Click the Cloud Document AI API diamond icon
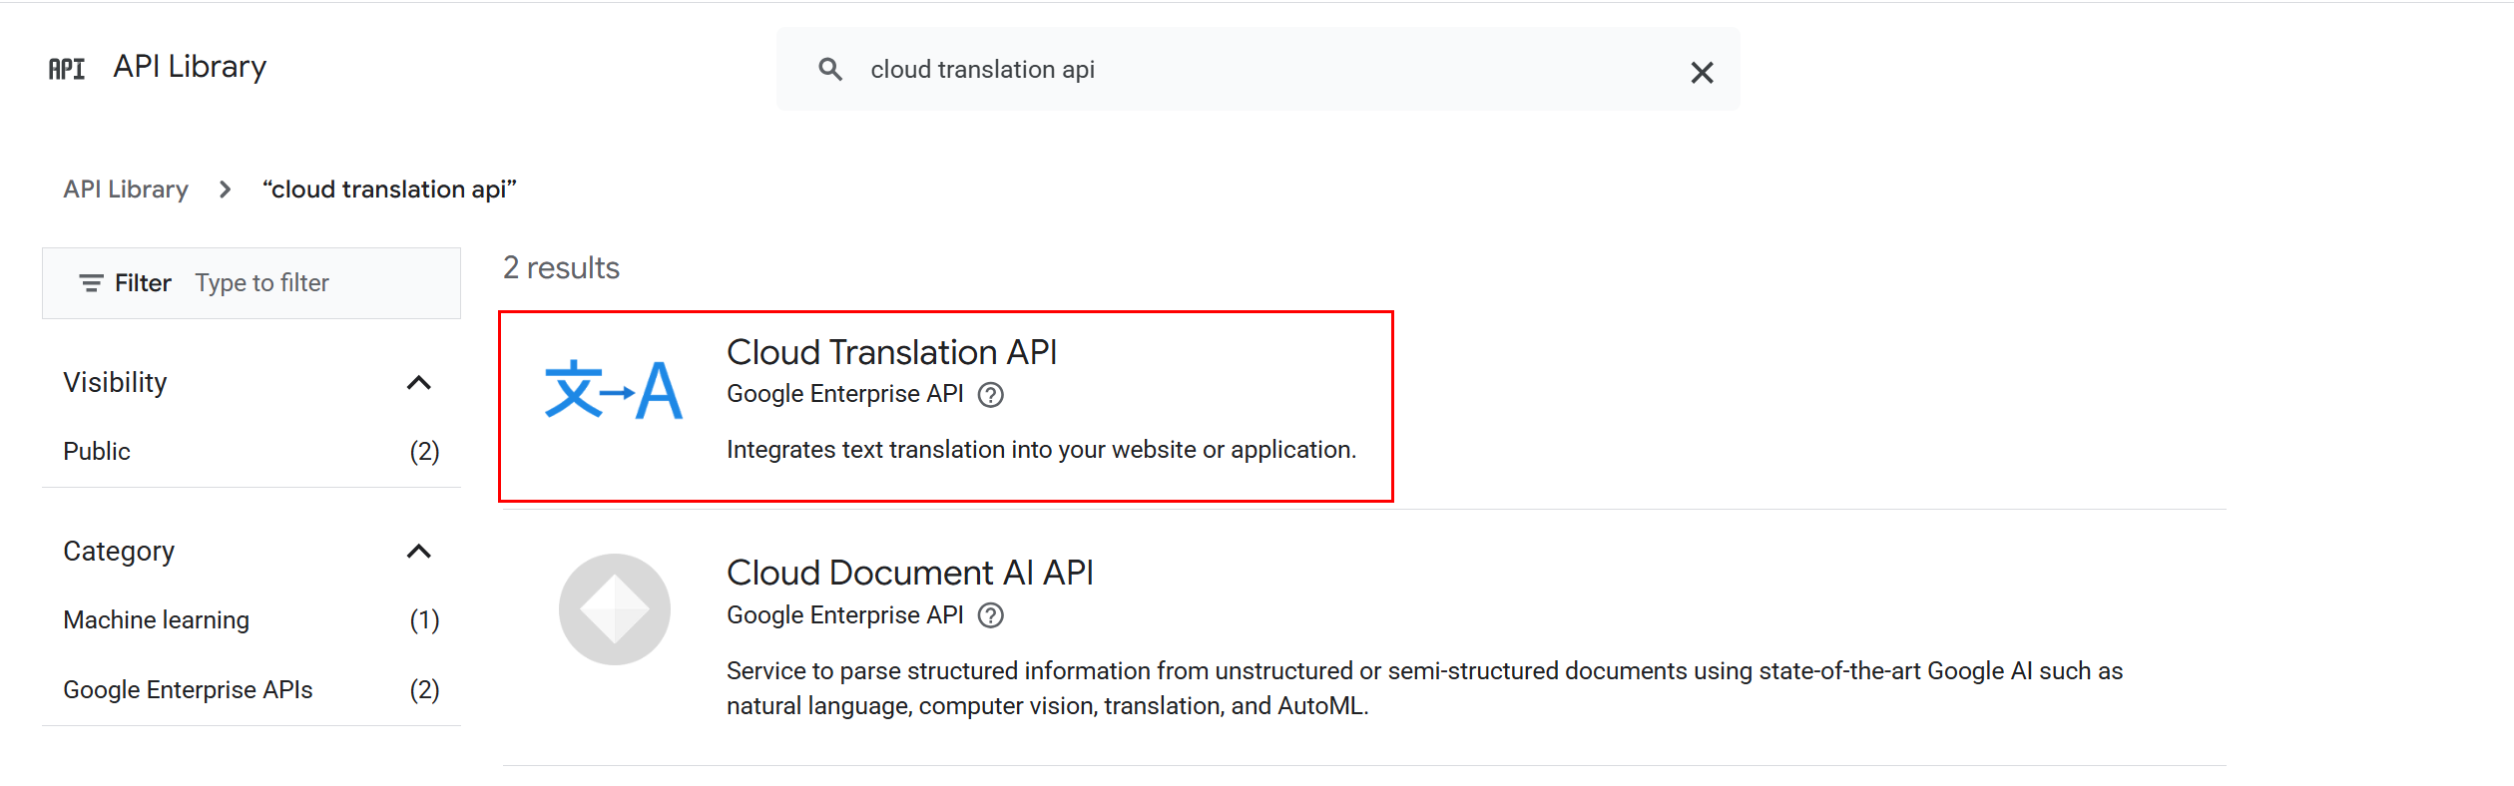Screen dimensions: 2514x786 (615, 609)
